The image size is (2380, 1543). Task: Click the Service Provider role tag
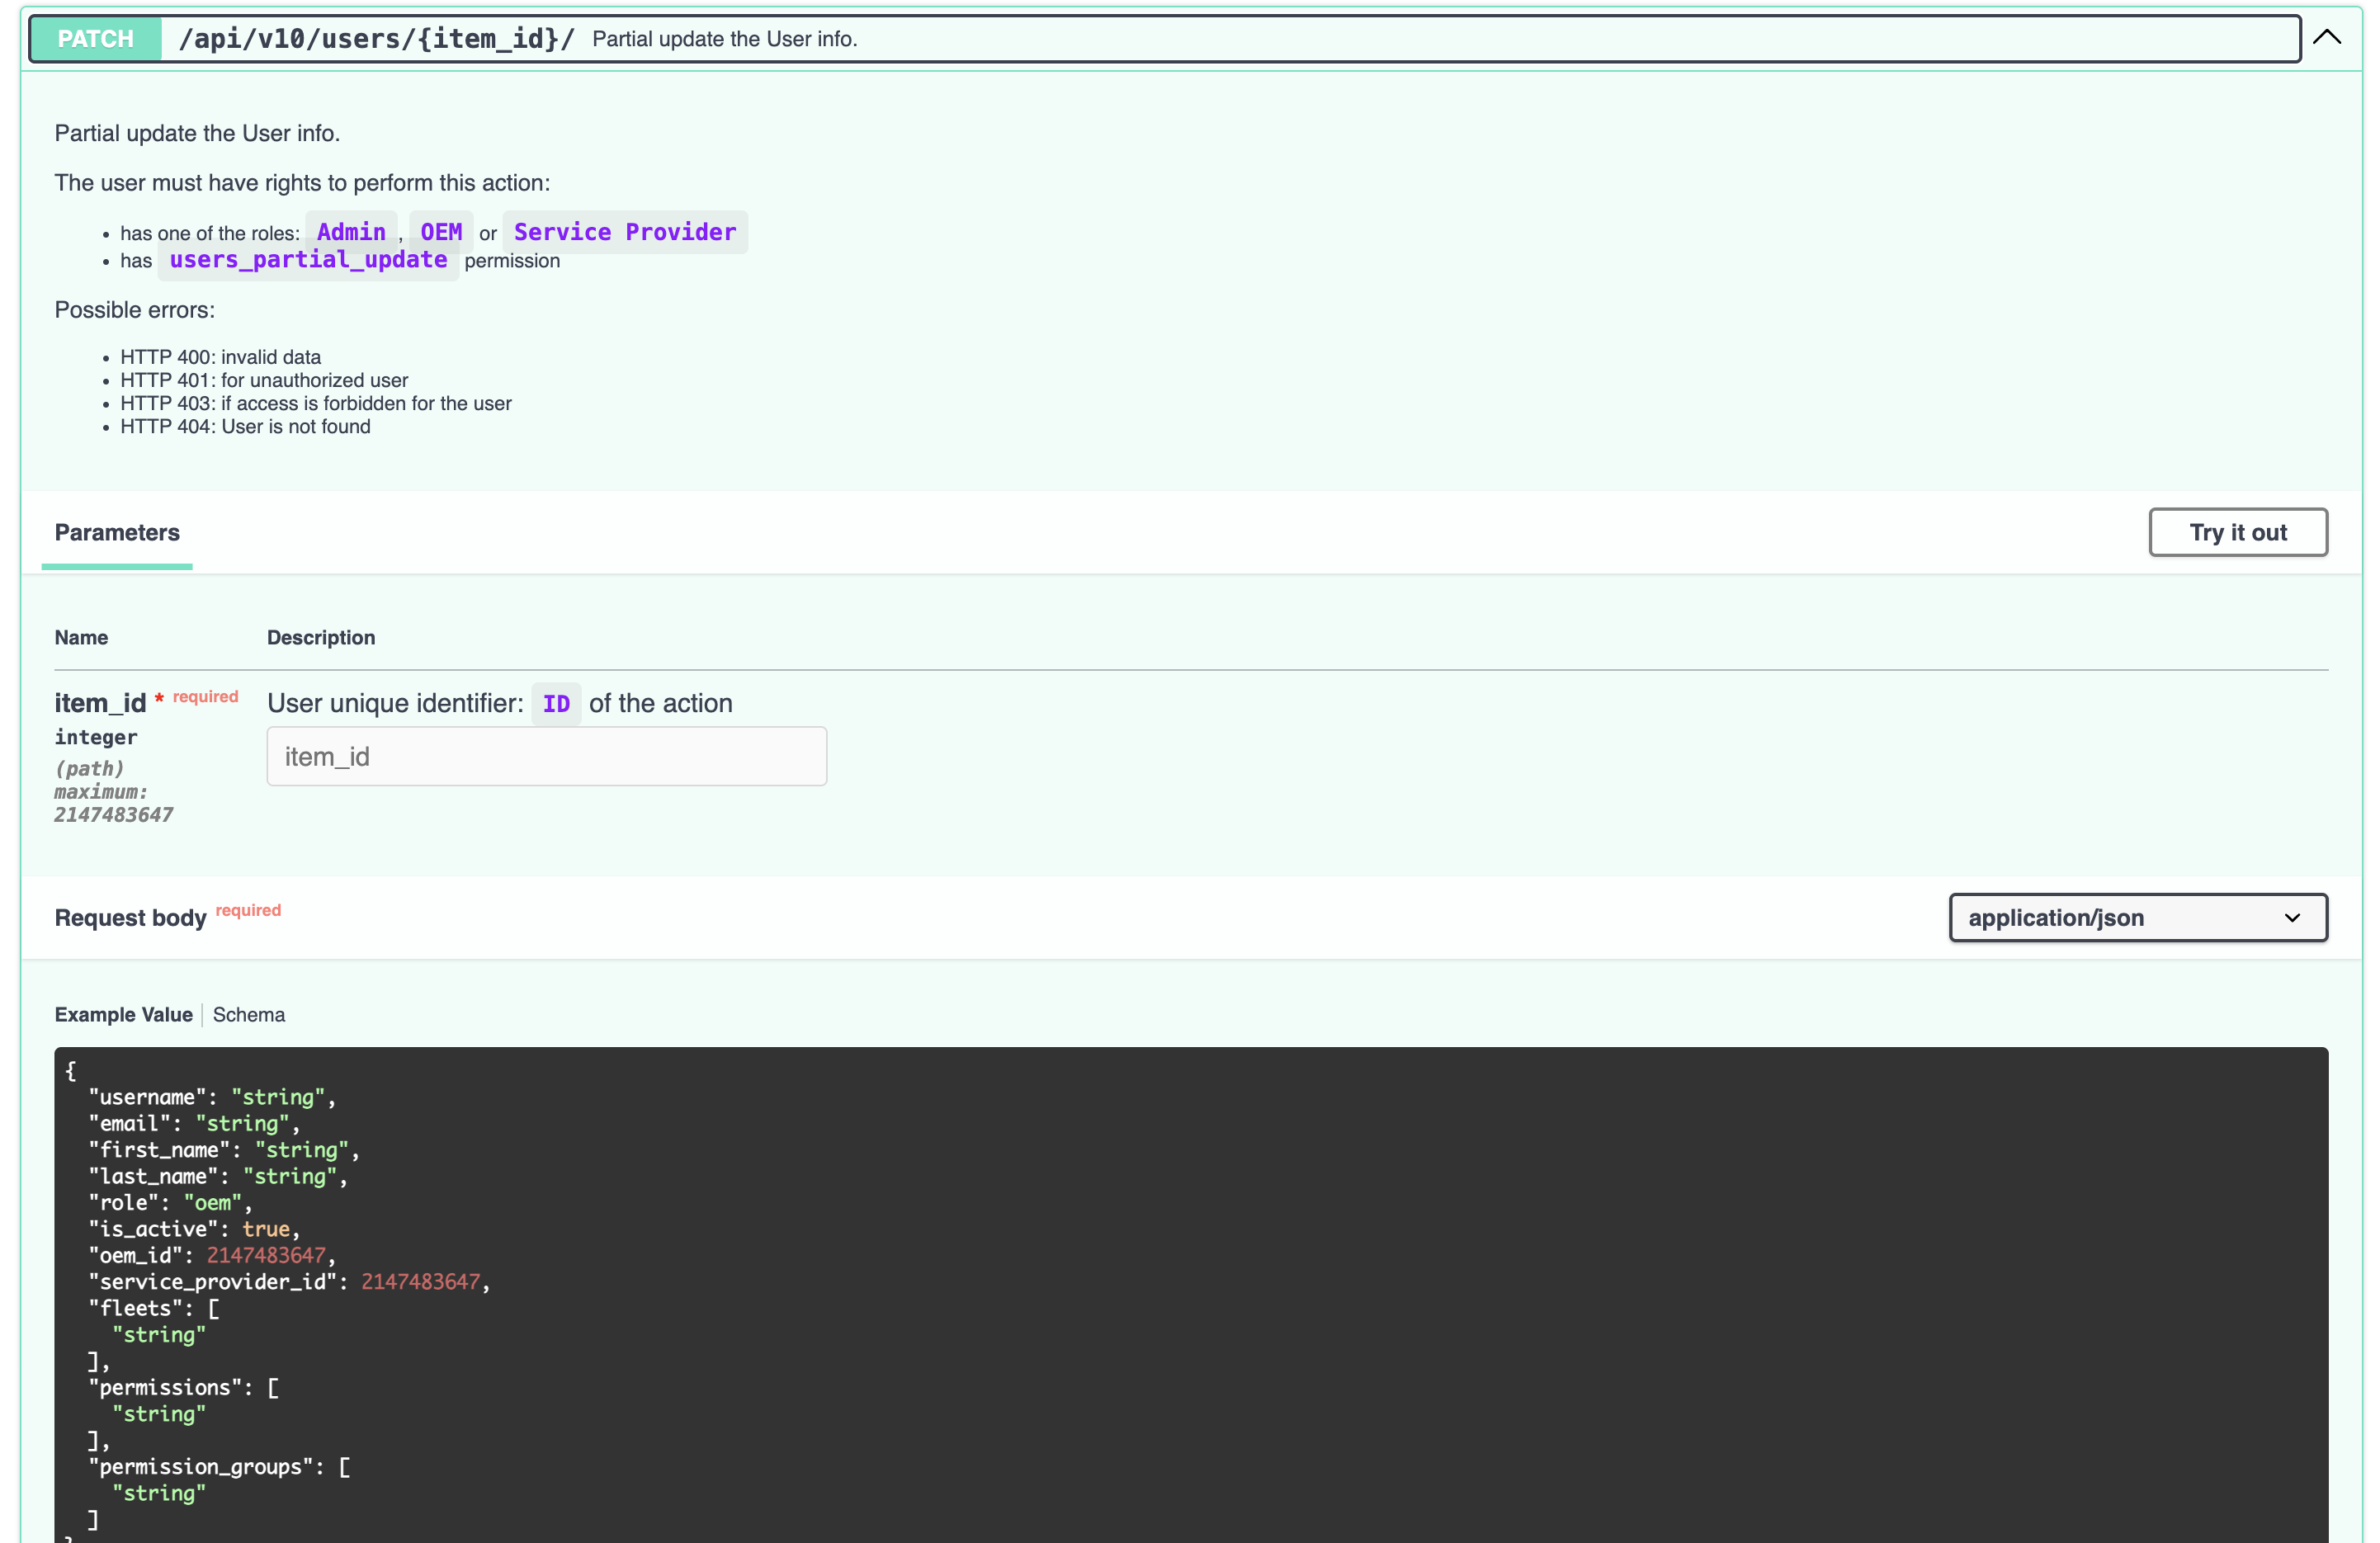click(x=624, y=232)
